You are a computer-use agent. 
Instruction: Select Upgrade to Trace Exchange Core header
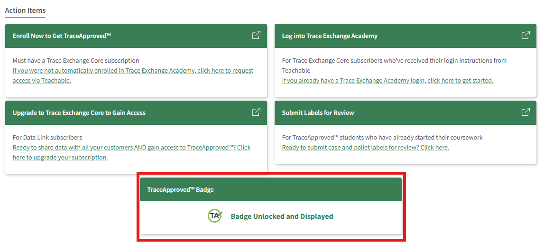click(x=79, y=113)
